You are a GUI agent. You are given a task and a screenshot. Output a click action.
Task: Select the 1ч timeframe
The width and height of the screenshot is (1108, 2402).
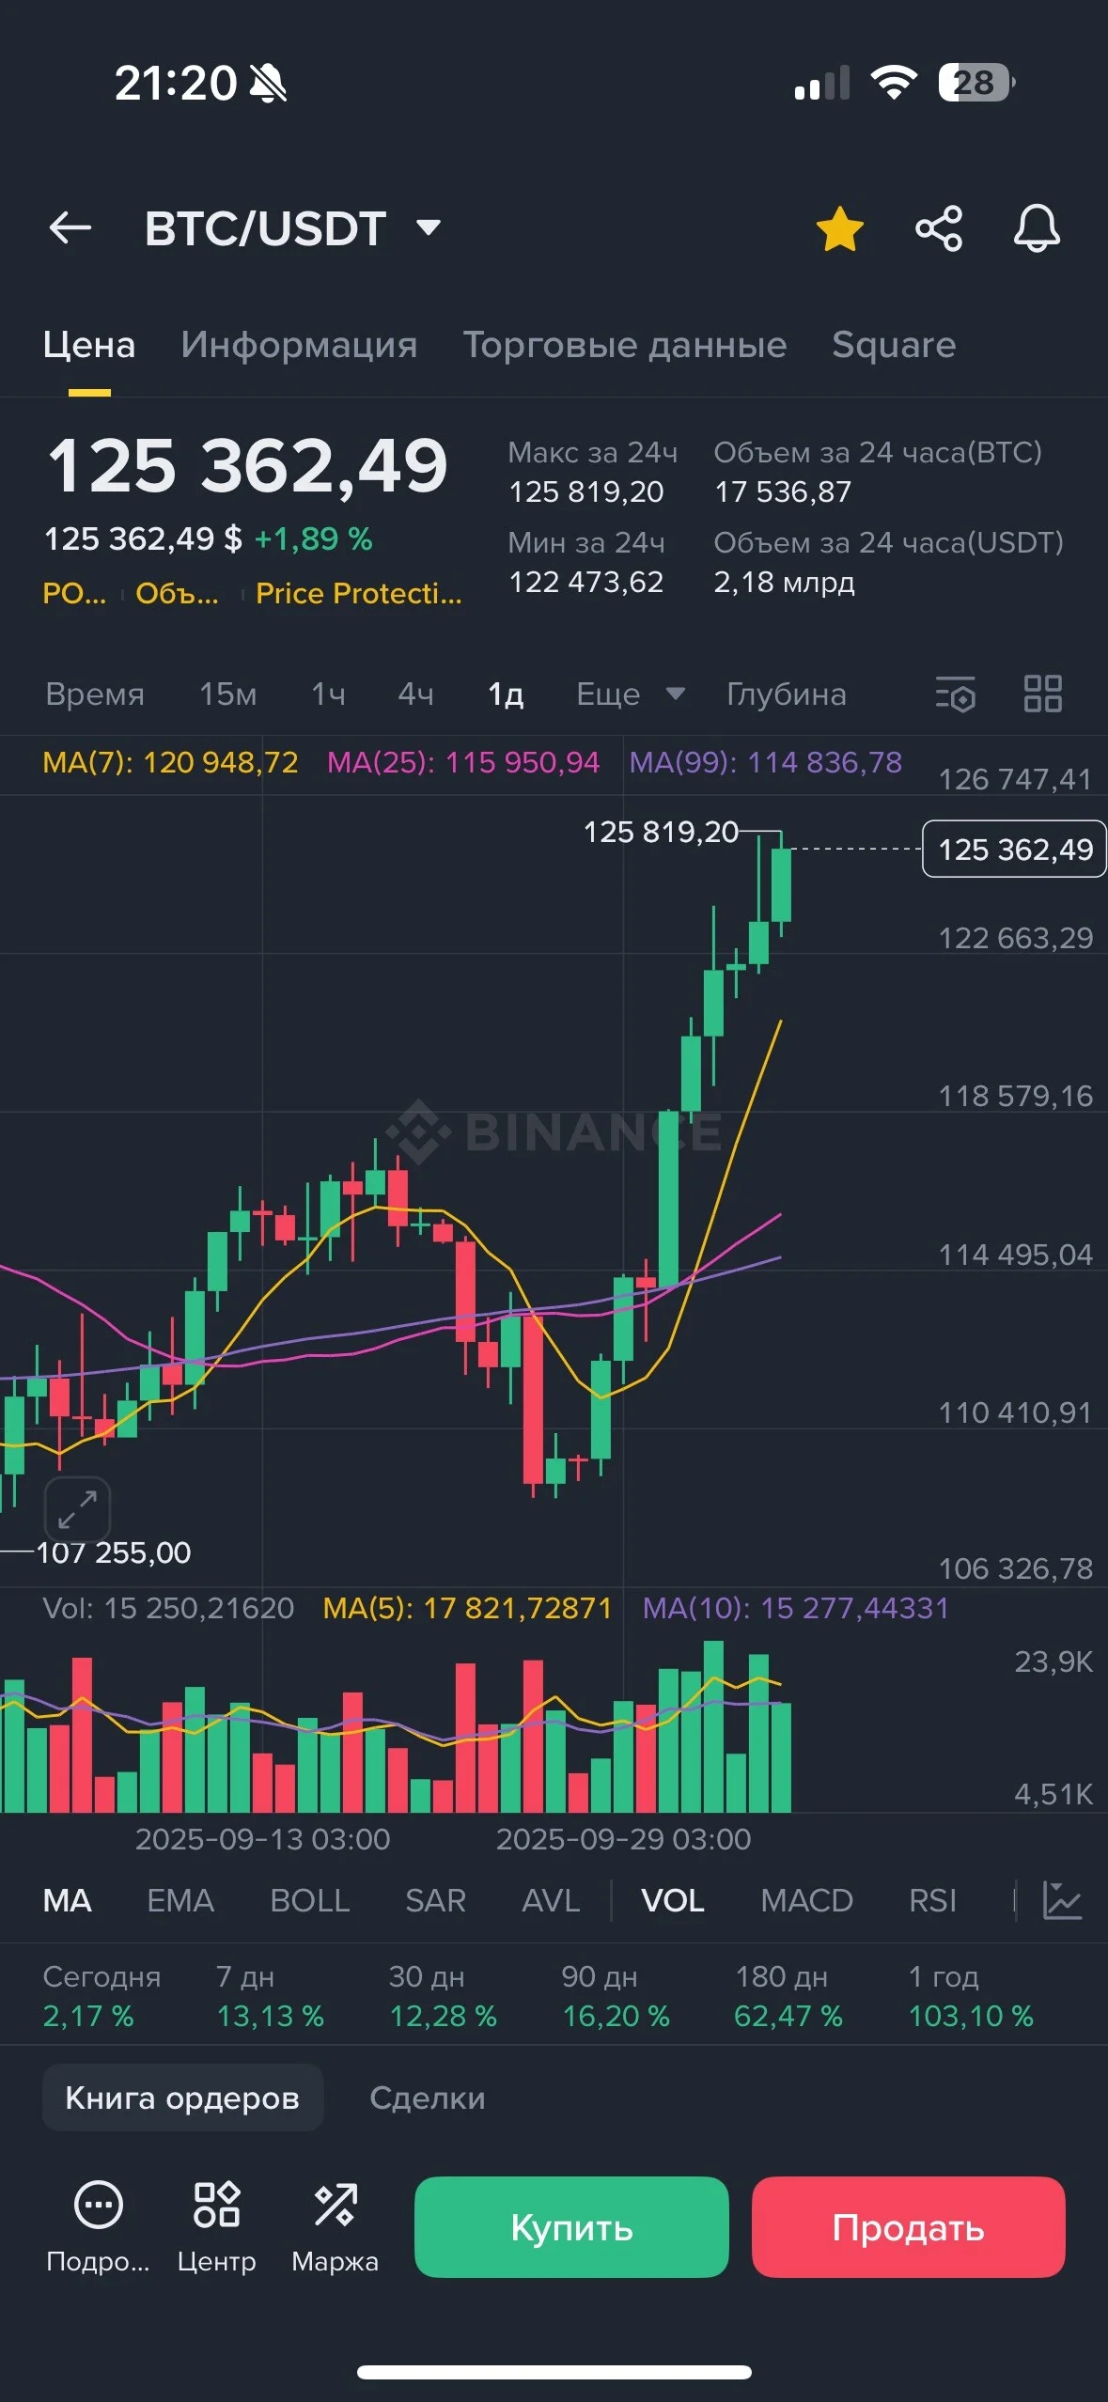(x=328, y=694)
